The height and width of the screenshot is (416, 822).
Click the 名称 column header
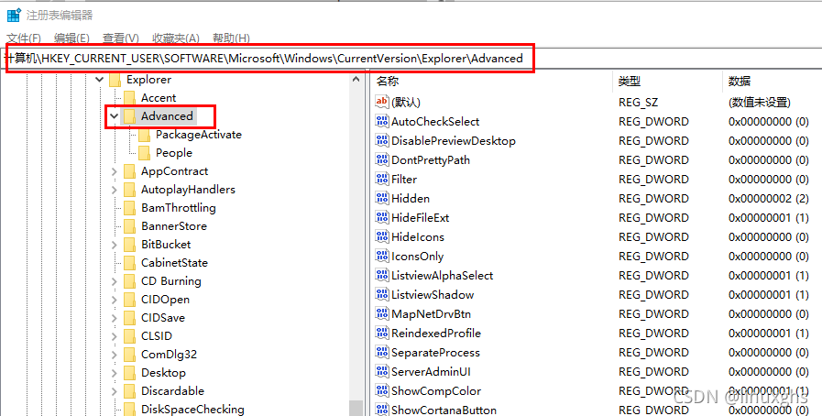[492, 82]
